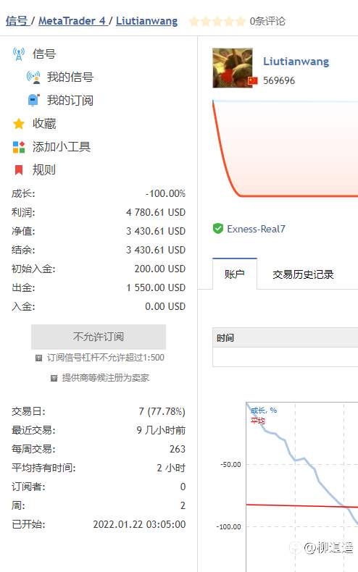Open the Exness-Real7 broker link
This screenshot has height=572, width=358.
pos(256,229)
